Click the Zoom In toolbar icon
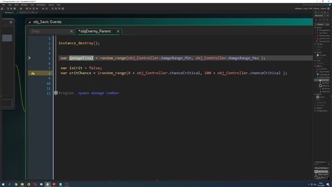 pos(59,9)
